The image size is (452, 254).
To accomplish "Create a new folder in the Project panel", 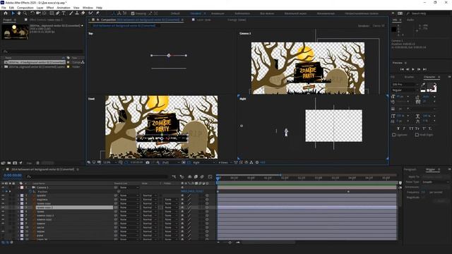I will (x=9, y=163).
